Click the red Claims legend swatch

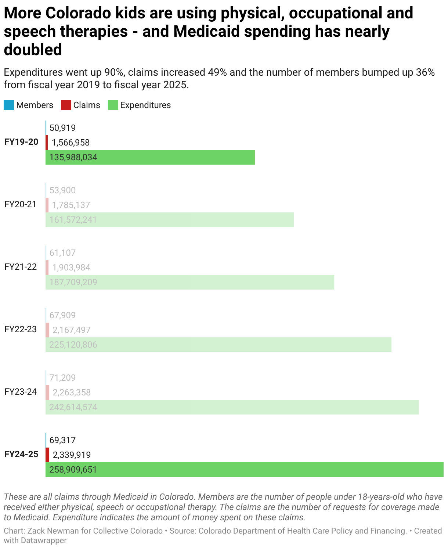point(66,105)
